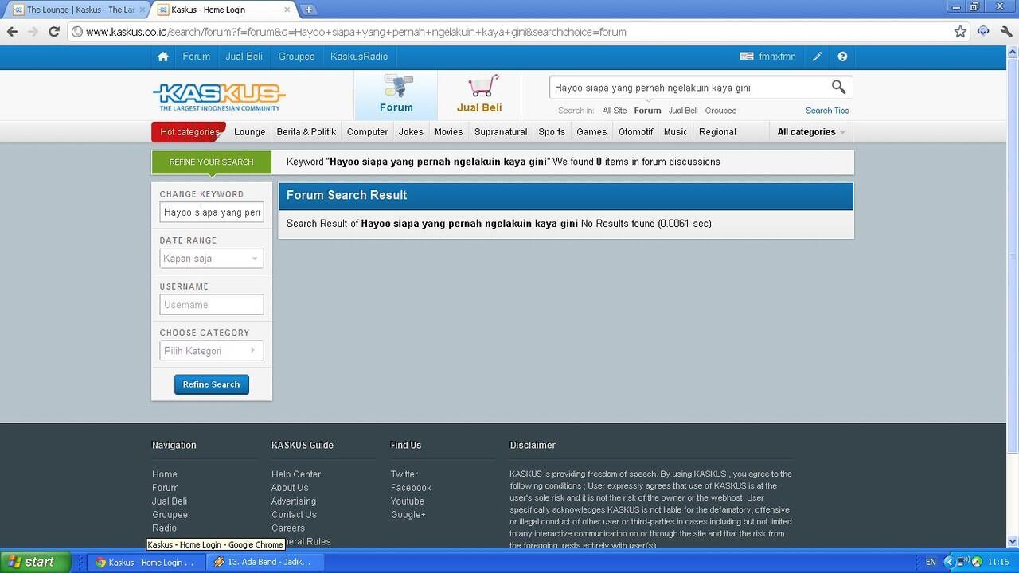Click EN language indicator in tray
This screenshot has width=1019, height=573.
[x=931, y=562]
